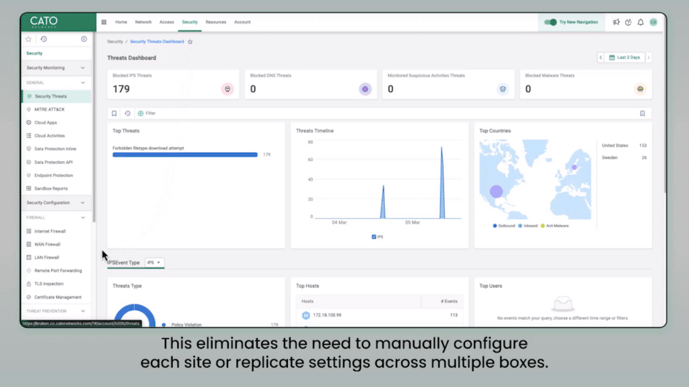Switch to the Resources tab
The image size is (689, 387).
click(215, 22)
